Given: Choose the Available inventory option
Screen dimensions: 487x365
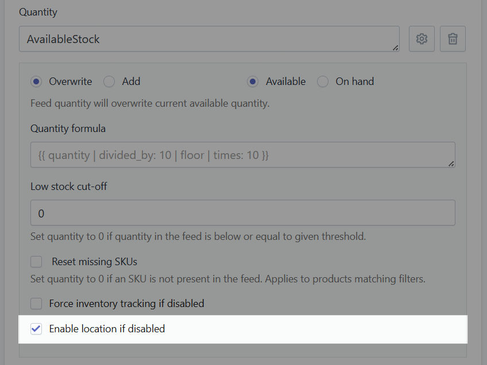Looking at the screenshot, I should [x=252, y=81].
